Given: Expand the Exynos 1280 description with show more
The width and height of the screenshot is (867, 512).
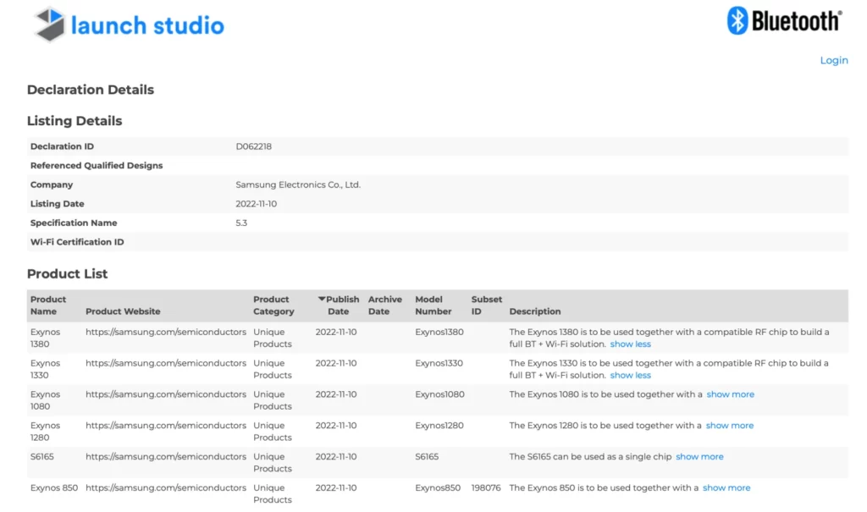Looking at the screenshot, I should (x=730, y=425).
